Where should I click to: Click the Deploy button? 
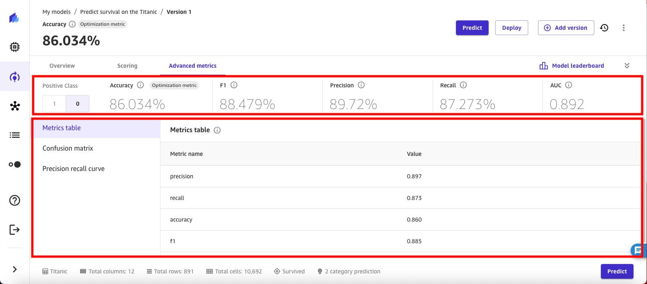tap(511, 28)
